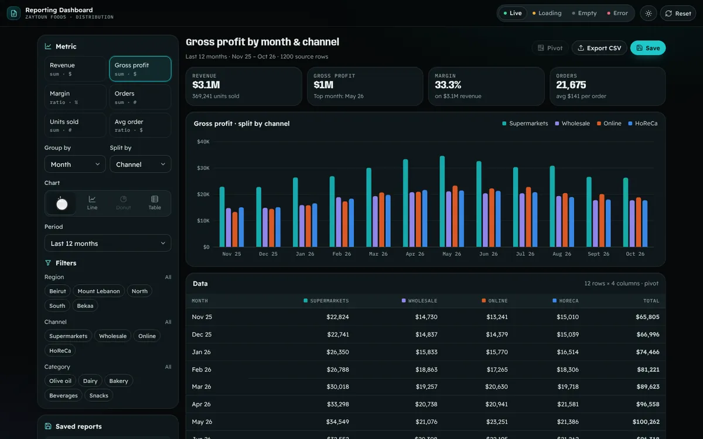Toggle the Snacks category chip
This screenshot has width=703, height=439.
pyautogui.click(x=99, y=396)
